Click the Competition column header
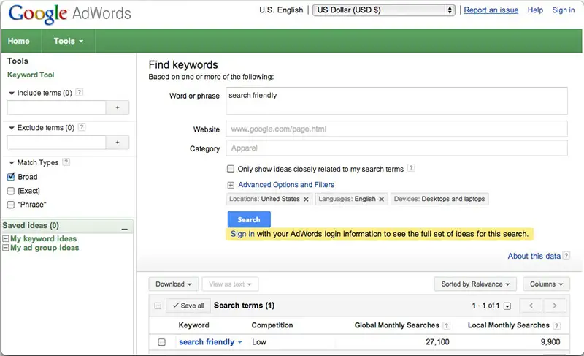The width and height of the screenshot is (584, 356). click(x=272, y=325)
